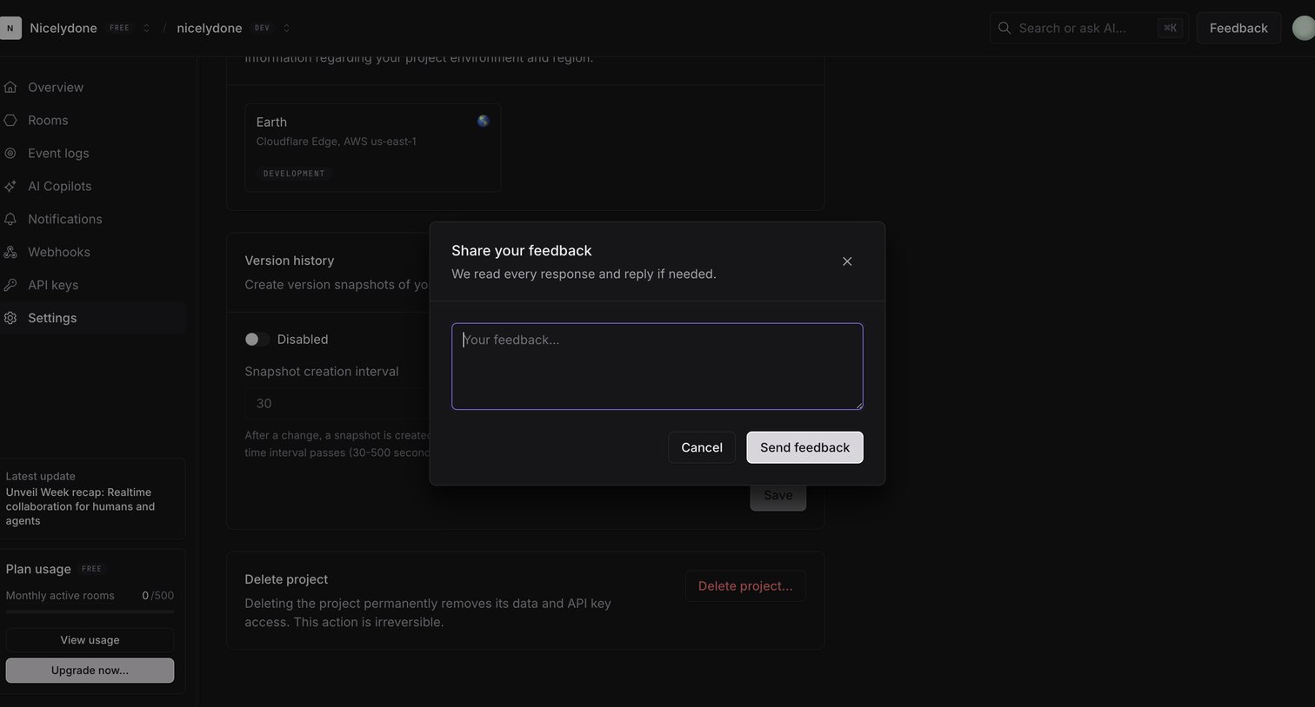Go to Rooms in the sidebar
This screenshot has width=1315, height=707.
click(92, 120)
